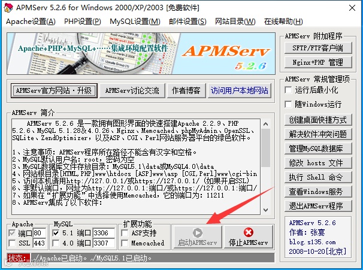The width and height of the screenshot is (363, 270).
Task: Click the 启动APMServ button
Action: 198,237
